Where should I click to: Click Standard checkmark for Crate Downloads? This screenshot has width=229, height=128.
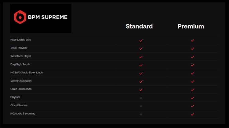(141, 90)
